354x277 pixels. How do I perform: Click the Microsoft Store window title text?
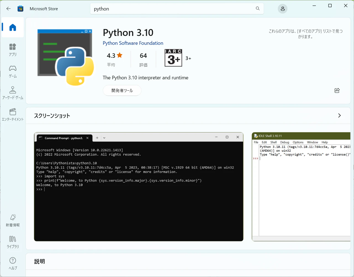pos(44,9)
